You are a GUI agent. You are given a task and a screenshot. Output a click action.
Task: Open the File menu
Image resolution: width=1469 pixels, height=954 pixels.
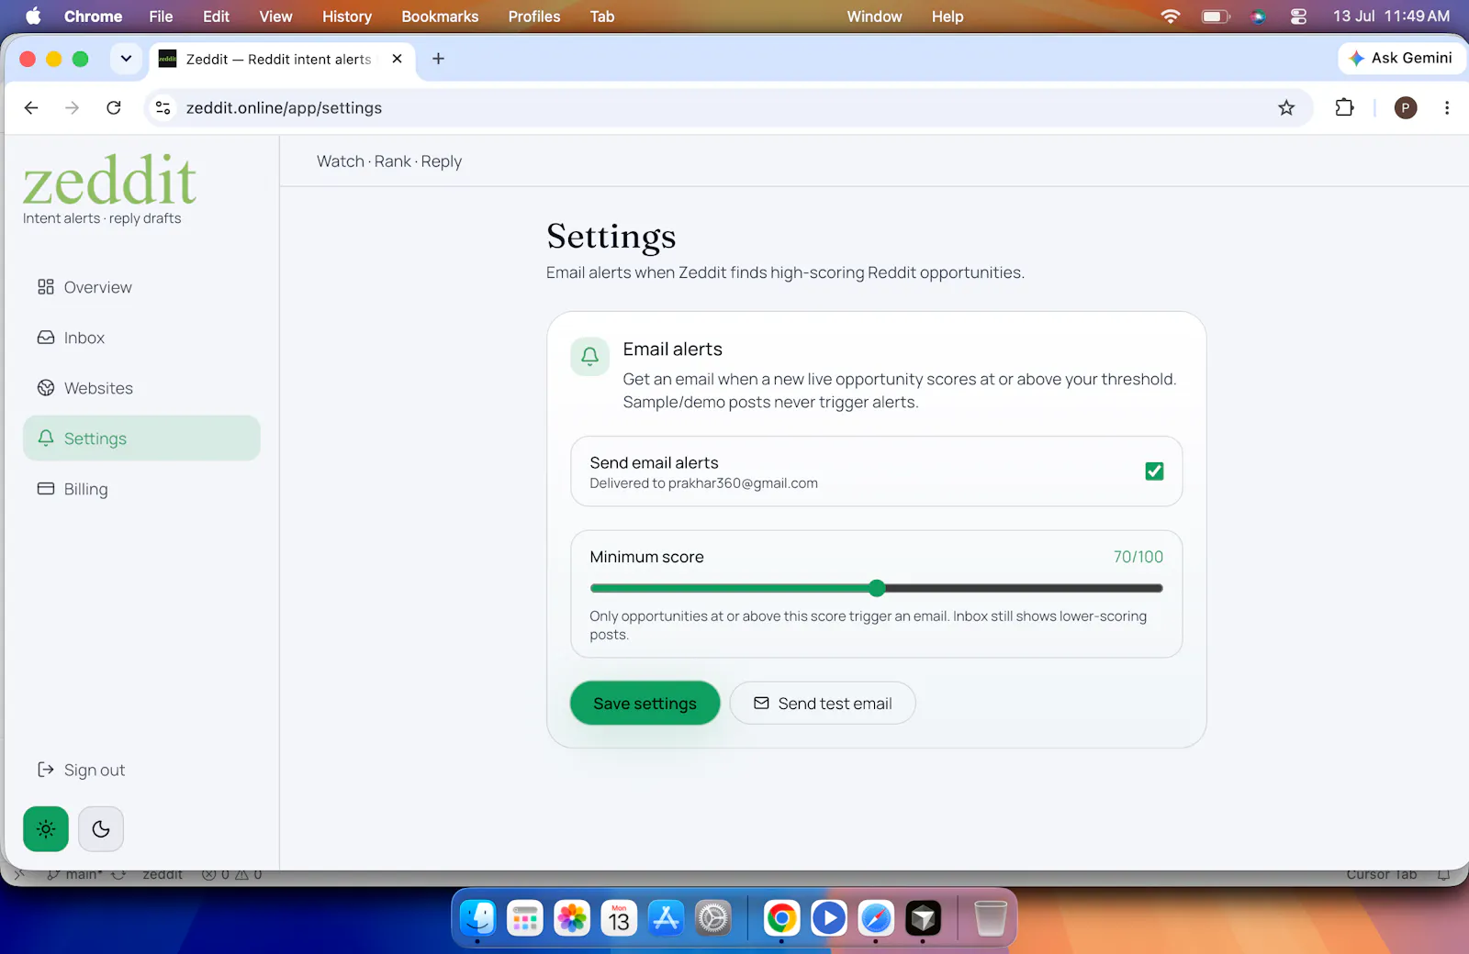[161, 17]
